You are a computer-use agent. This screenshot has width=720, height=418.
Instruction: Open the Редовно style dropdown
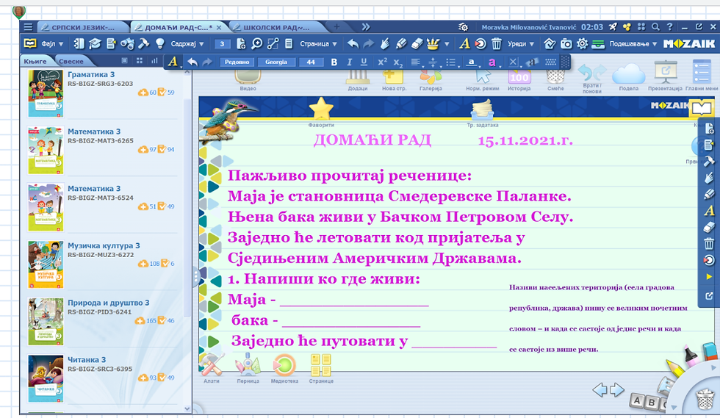pos(237,62)
